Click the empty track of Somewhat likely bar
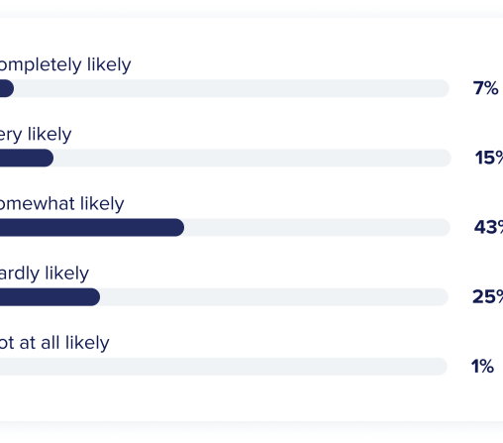Viewport: 503px width, 443px height. [317, 227]
